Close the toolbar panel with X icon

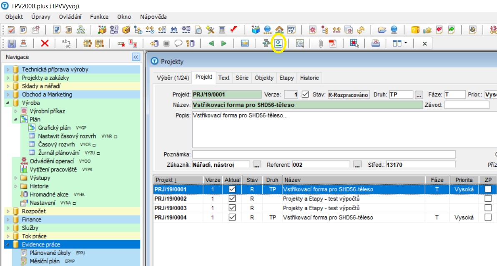pyautogui.click(x=425, y=44)
